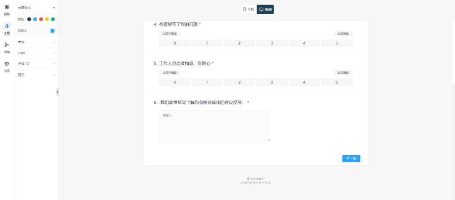Click the SURVEY logo in the footer
This screenshot has width=455, height=200.
(x=256, y=179)
